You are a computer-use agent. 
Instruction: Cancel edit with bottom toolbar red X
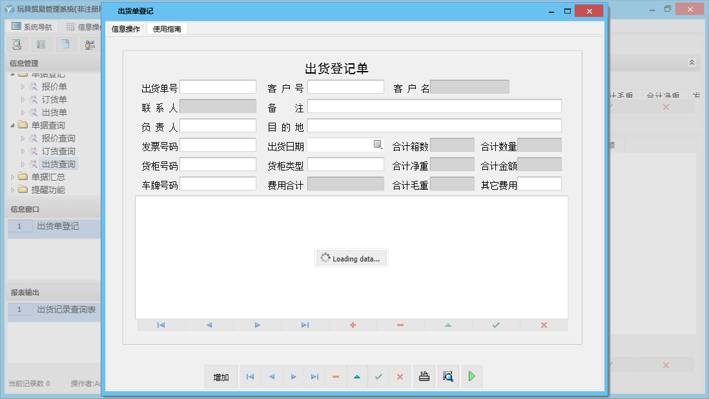point(400,377)
